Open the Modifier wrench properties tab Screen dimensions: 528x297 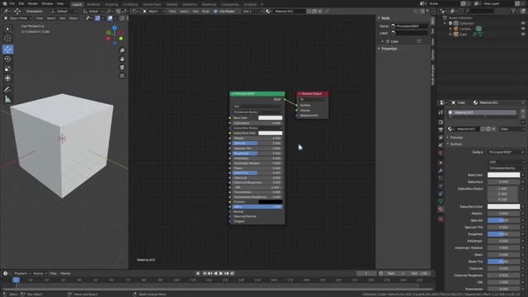coord(441,171)
